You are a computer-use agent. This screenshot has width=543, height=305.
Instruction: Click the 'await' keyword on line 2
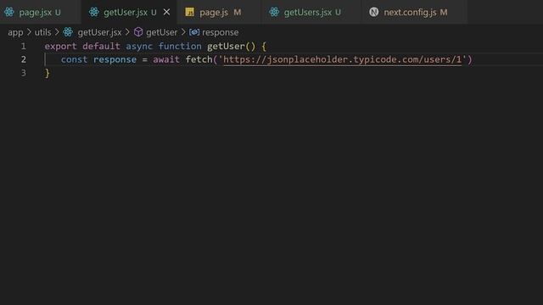[166, 60]
